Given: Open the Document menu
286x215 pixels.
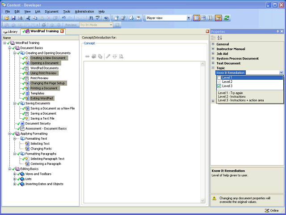Looking at the screenshot, I should pyautogui.click(x=52, y=12).
